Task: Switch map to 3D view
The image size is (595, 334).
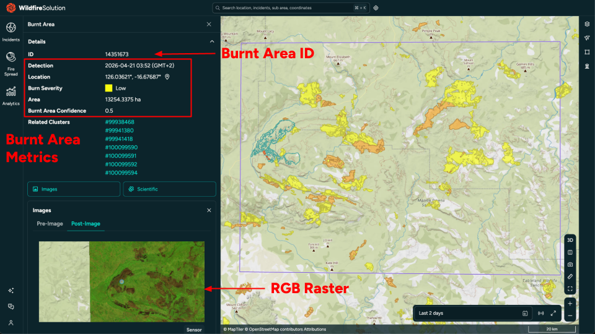Action: point(570,240)
